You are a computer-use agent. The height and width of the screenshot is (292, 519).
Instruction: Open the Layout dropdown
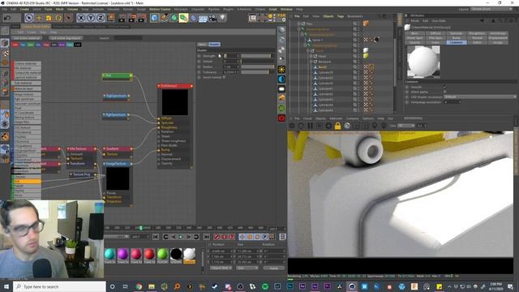[x=491, y=9]
